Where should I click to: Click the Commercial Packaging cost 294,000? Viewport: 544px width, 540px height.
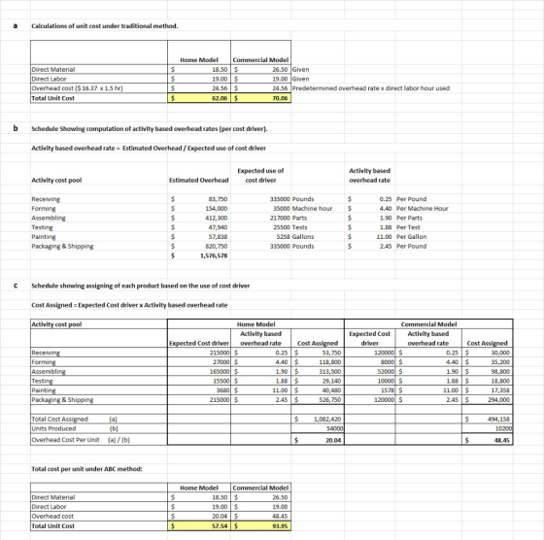tap(498, 399)
